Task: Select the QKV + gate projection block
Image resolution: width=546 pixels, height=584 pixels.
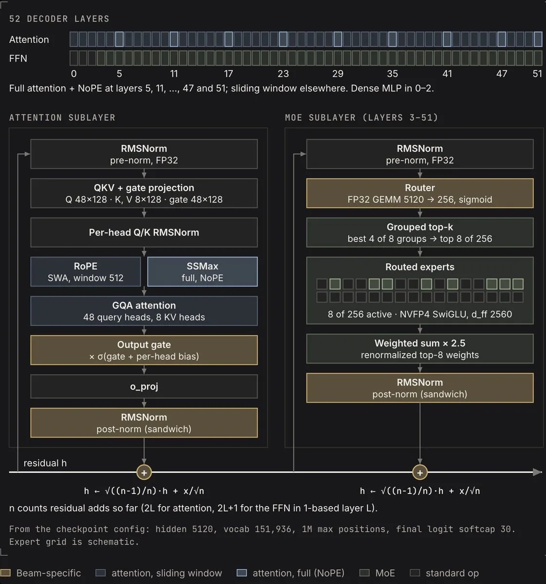Action: [x=144, y=193]
